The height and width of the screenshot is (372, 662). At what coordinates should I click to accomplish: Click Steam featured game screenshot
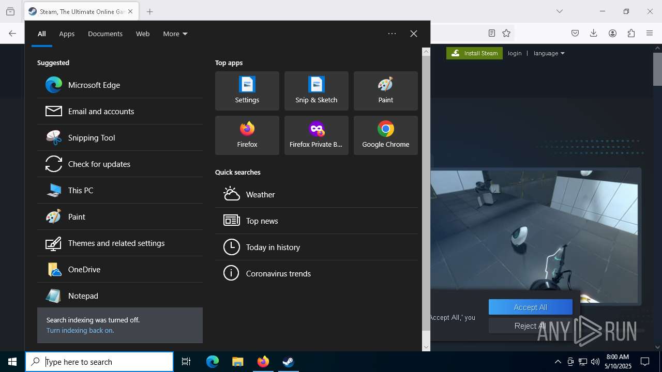coord(534,236)
